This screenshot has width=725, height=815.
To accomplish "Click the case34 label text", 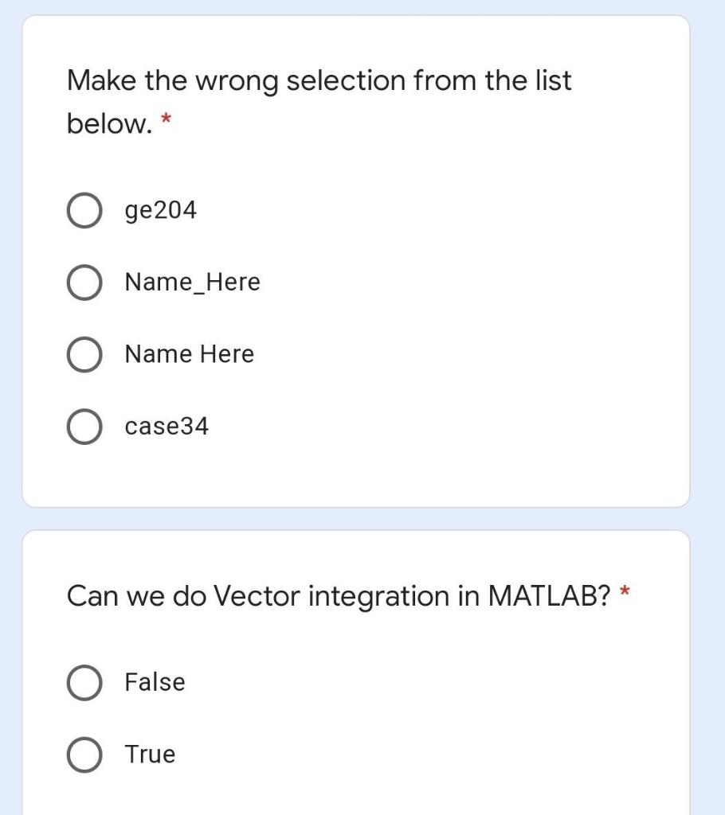I will pyautogui.click(x=167, y=426).
